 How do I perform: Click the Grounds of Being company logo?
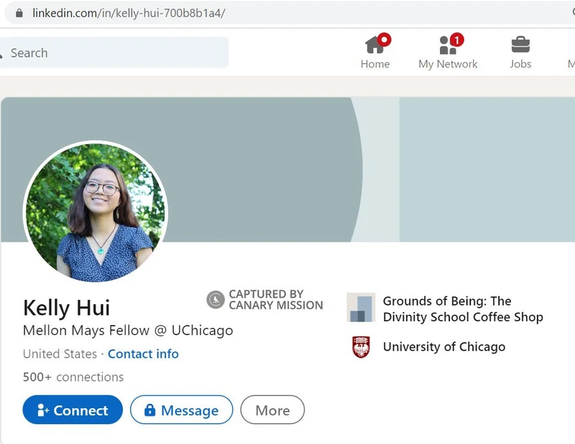tap(361, 307)
